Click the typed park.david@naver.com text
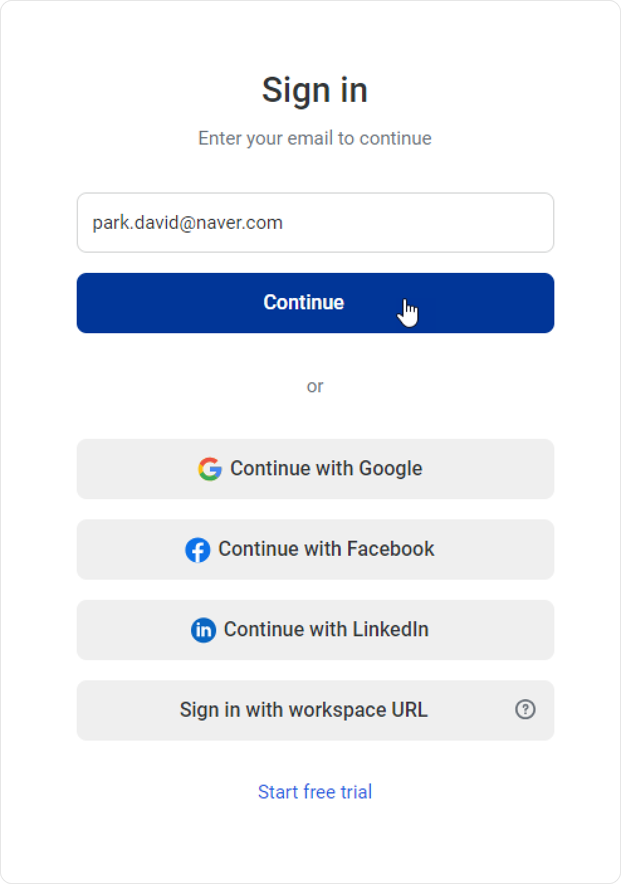Screen dimensions: 621x884 (x=187, y=223)
